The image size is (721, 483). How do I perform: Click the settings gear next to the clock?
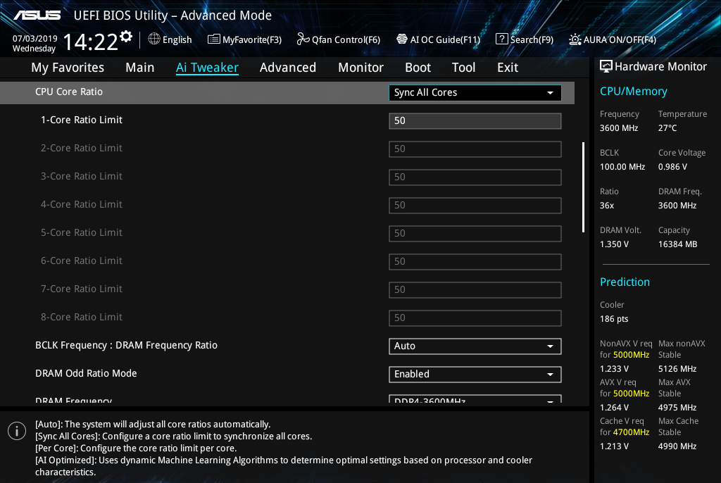tap(126, 37)
